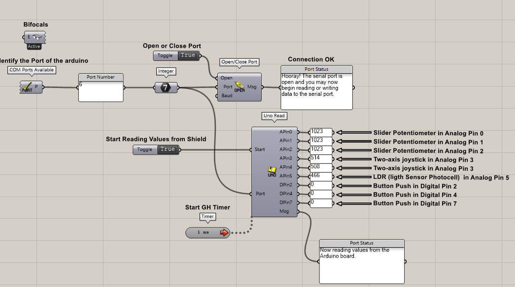
Task: Click the DPin2 output label
Action: [x=286, y=185]
